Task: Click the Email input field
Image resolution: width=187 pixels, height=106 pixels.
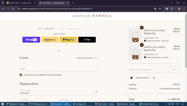Action: [59, 69]
